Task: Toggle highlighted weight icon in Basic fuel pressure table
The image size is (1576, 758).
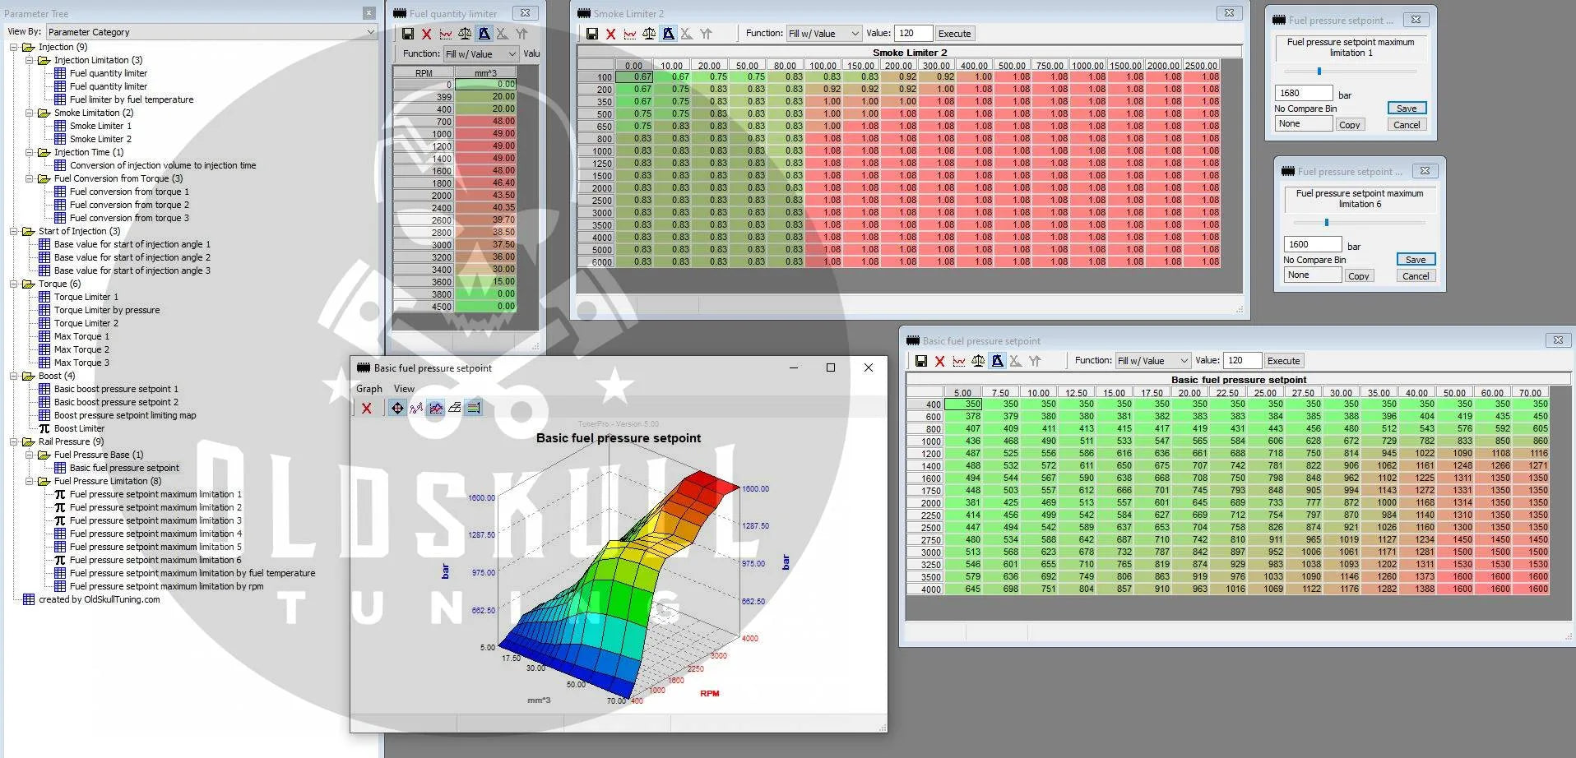Action: (x=997, y=361)
